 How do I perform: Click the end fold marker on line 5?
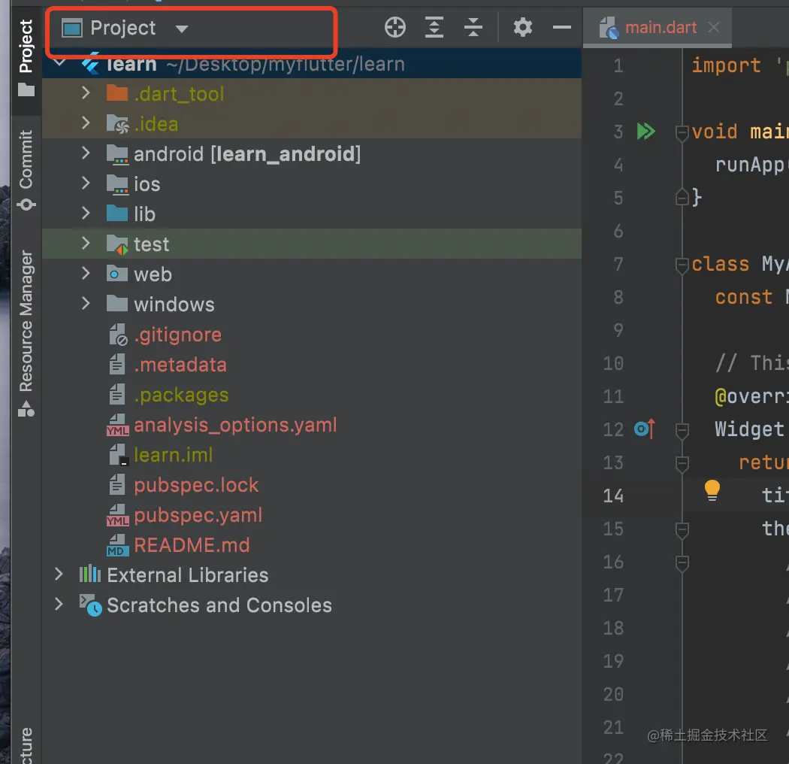pos(682,197)
